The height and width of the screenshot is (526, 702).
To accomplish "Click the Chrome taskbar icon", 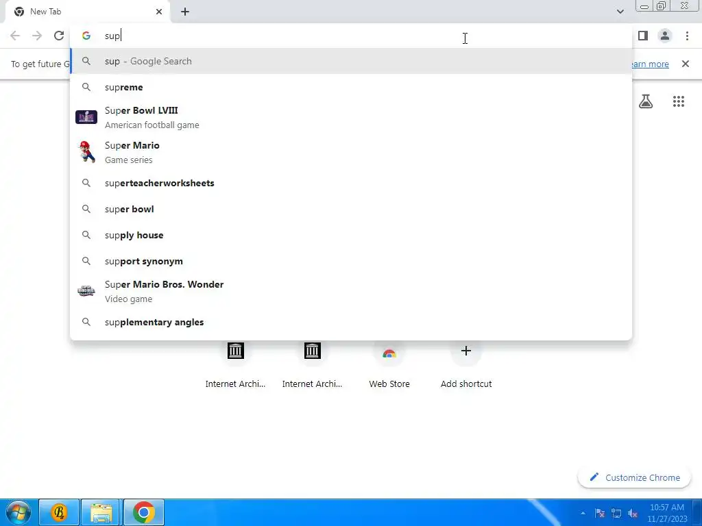I will coord(144,512).
